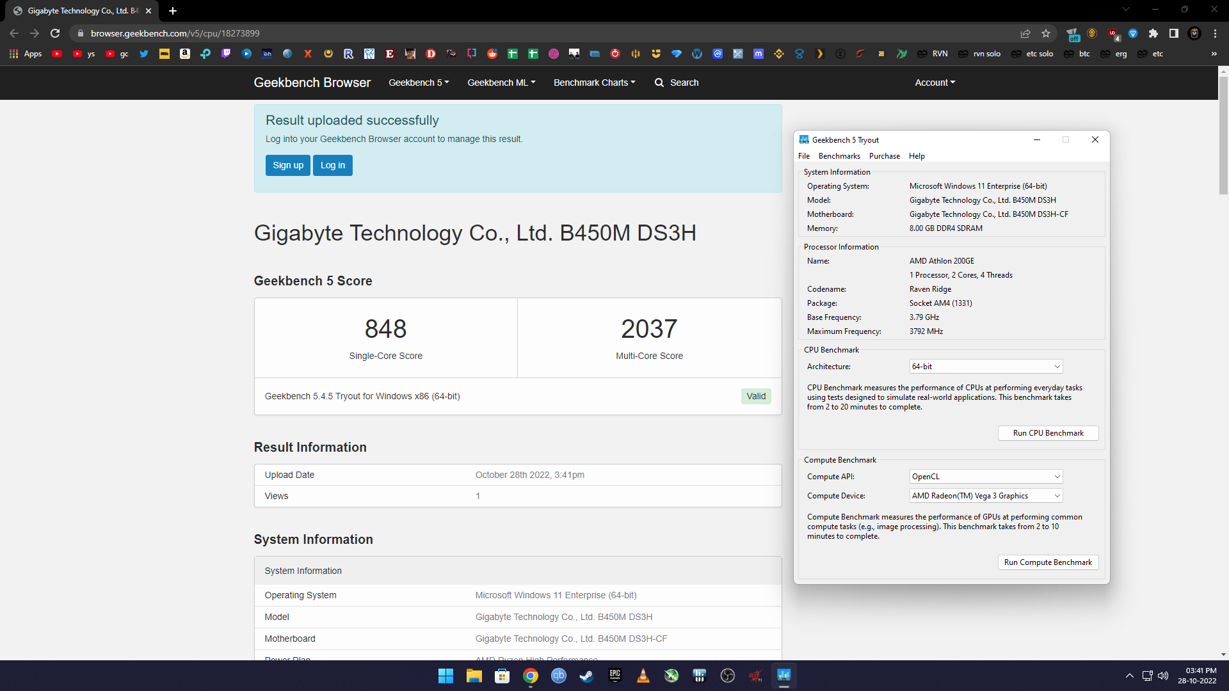This screenshot has height=691, width=1229.
Task: Open the Geekbench 5 navigation dropdown
Action: pos(419,83)
